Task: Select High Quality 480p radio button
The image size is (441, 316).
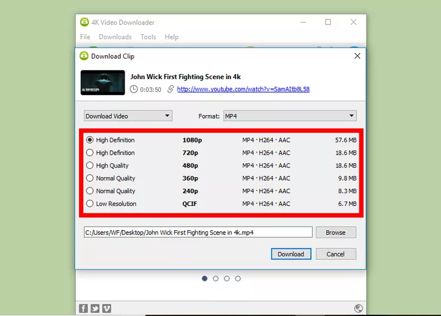Action: coord(89,165)
